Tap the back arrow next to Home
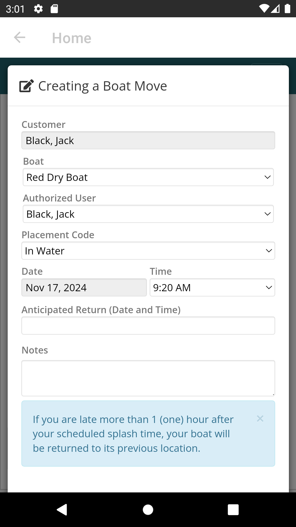Viewport: 296px width, 527px height. tap(19, 37)
